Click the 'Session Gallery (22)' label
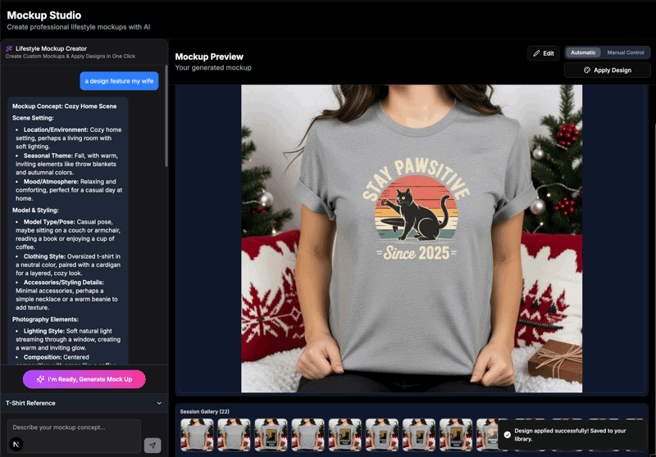 point(204,411)
